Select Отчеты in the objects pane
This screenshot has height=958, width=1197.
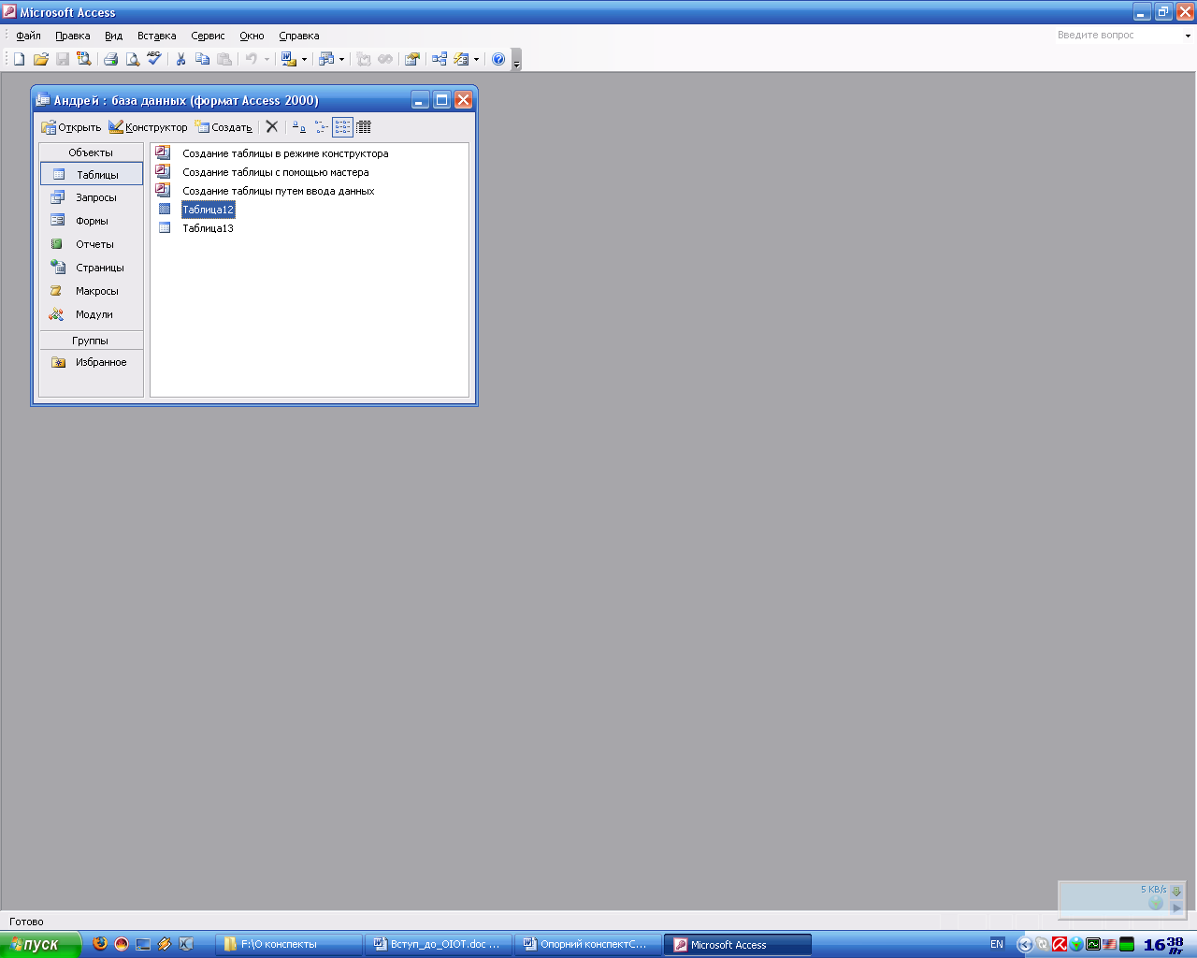click(x=92, y=244)
